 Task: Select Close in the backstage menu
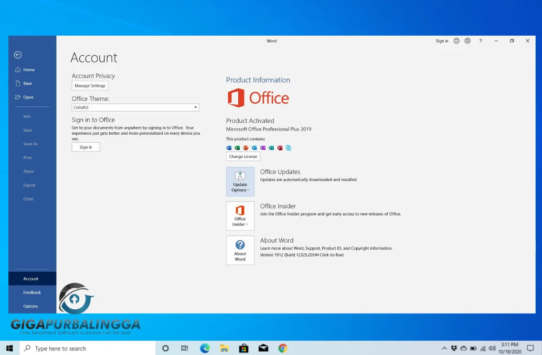point(28,199)
